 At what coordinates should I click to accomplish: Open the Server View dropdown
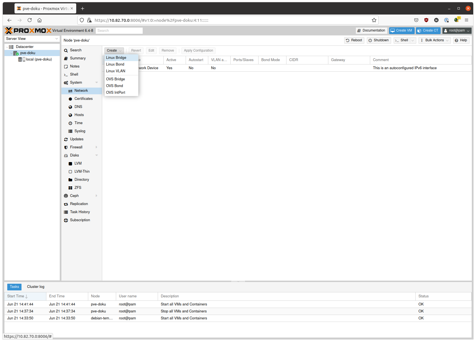(32, 39)
